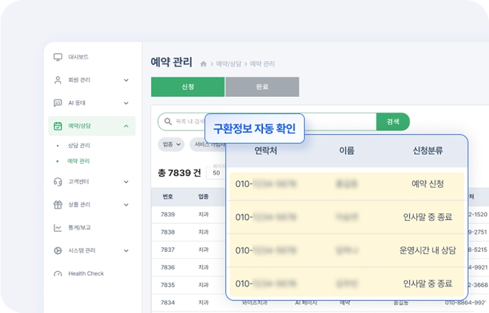
Task: Click the 고객센터 headset icon
Action: click(58, 182)
